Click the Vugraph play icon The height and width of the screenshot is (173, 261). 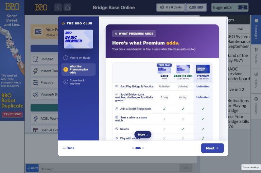tap(35, 94)
